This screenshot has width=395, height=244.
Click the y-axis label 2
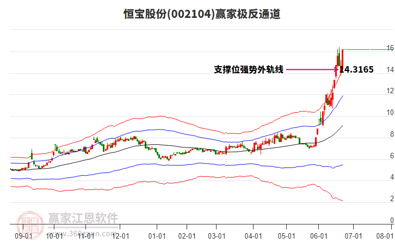tap(392, 198)
